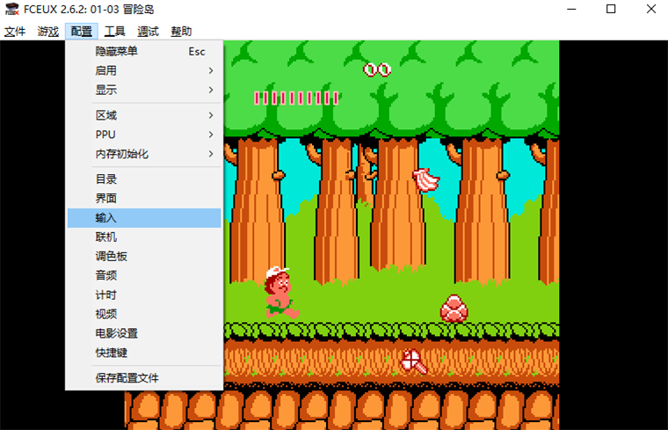Expand the 启用 submenu
The image size is (668, 430).
pyautogui.click(x=144, y=70)
